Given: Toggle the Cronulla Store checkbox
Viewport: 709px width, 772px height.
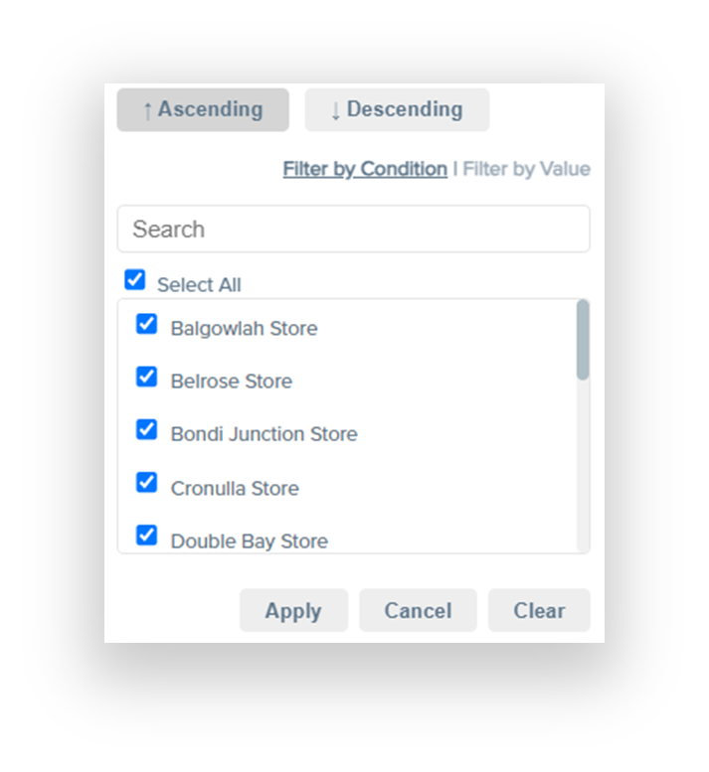Looking at the screenshot, I should (x=146, y=483).
